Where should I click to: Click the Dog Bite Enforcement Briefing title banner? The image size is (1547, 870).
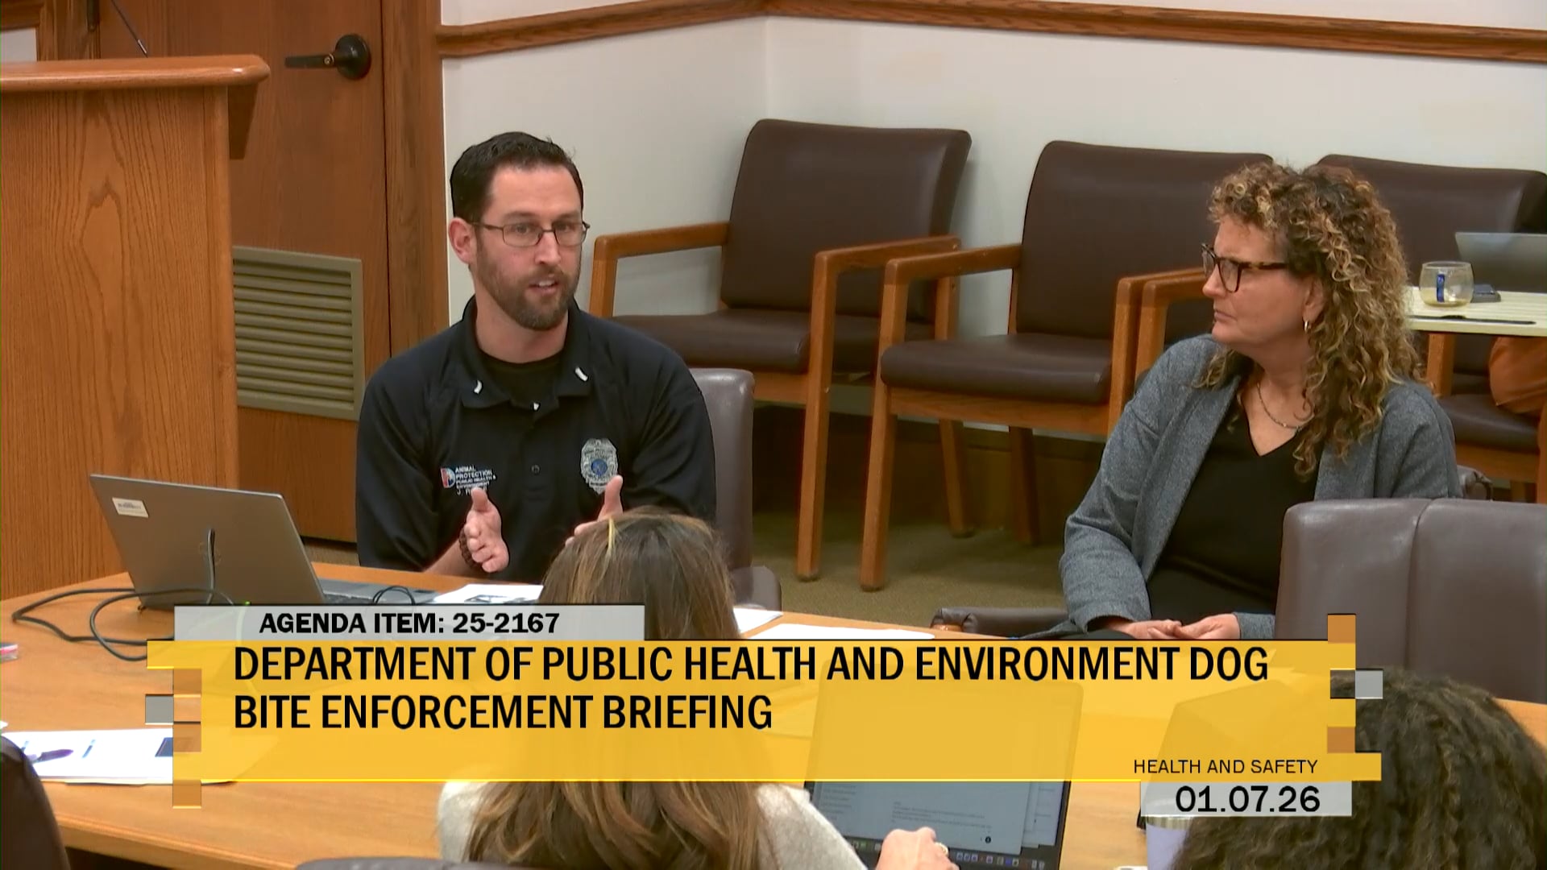click(x=749, y=687)
